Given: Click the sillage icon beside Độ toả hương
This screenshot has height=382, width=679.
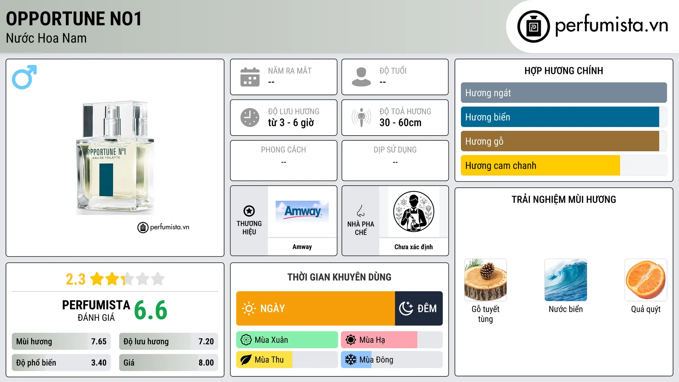Looking at the screenshot, I should point(361,117).
